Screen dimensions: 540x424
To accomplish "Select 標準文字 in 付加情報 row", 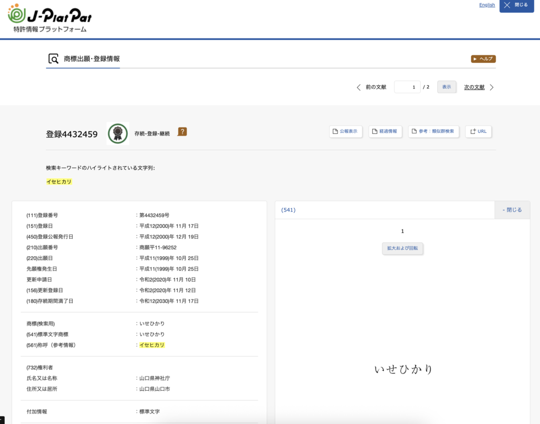I will pyautogui.click(x=149, y=411).
